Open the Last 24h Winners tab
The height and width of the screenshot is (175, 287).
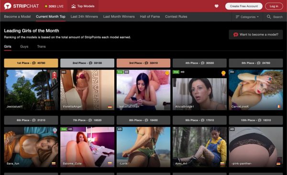point(84,17)
